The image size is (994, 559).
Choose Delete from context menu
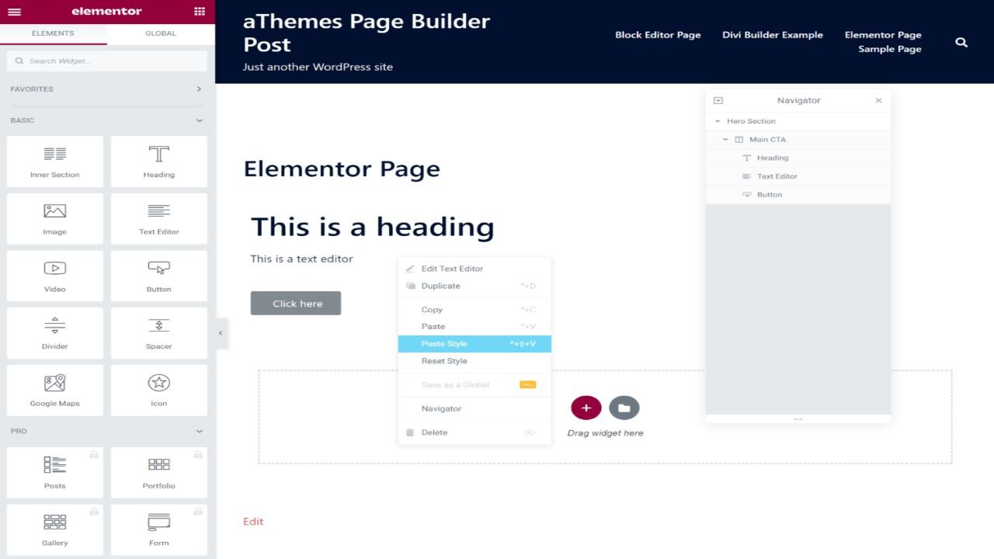click(x=474, y=432)
